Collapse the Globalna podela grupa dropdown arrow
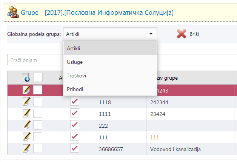 pos(151,34)
